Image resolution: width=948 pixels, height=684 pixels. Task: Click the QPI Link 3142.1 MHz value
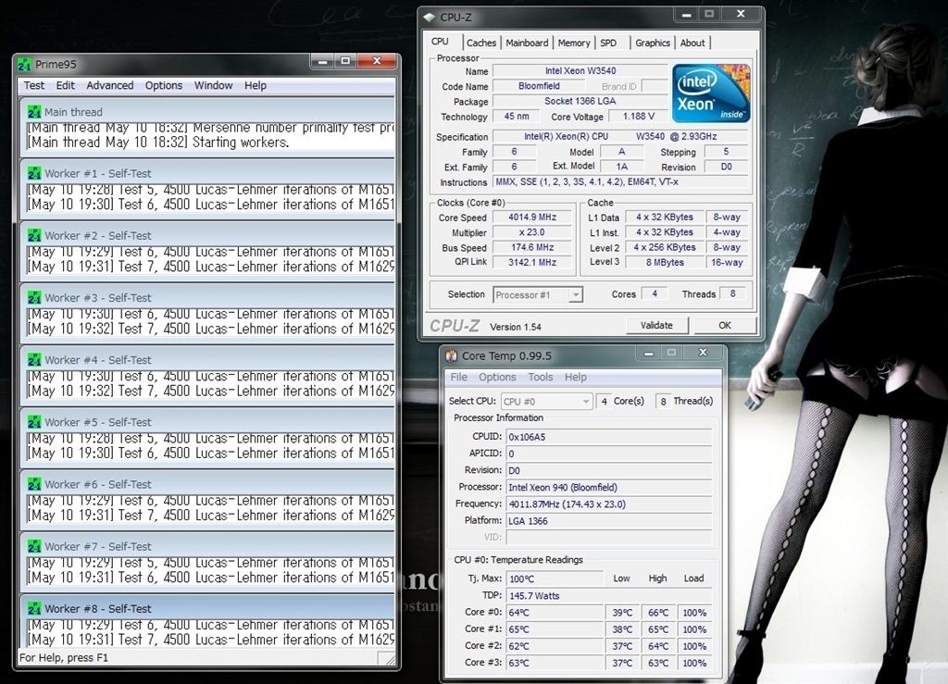(532, 262)
